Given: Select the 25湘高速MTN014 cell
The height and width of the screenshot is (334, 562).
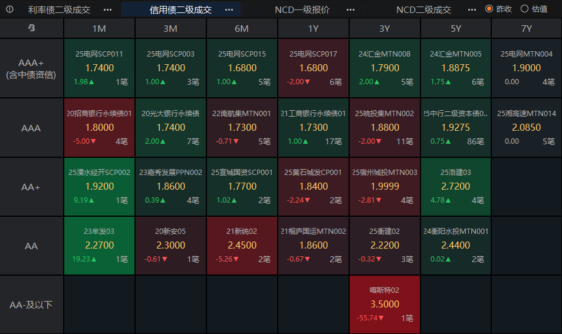Looking at the screenshot, I should [x=527, y=127].
